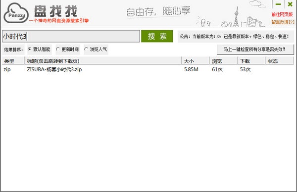The height and width of the screenshot is (192, 297).
Task: Click the 61次 views cell
Action: click(217, 69)
